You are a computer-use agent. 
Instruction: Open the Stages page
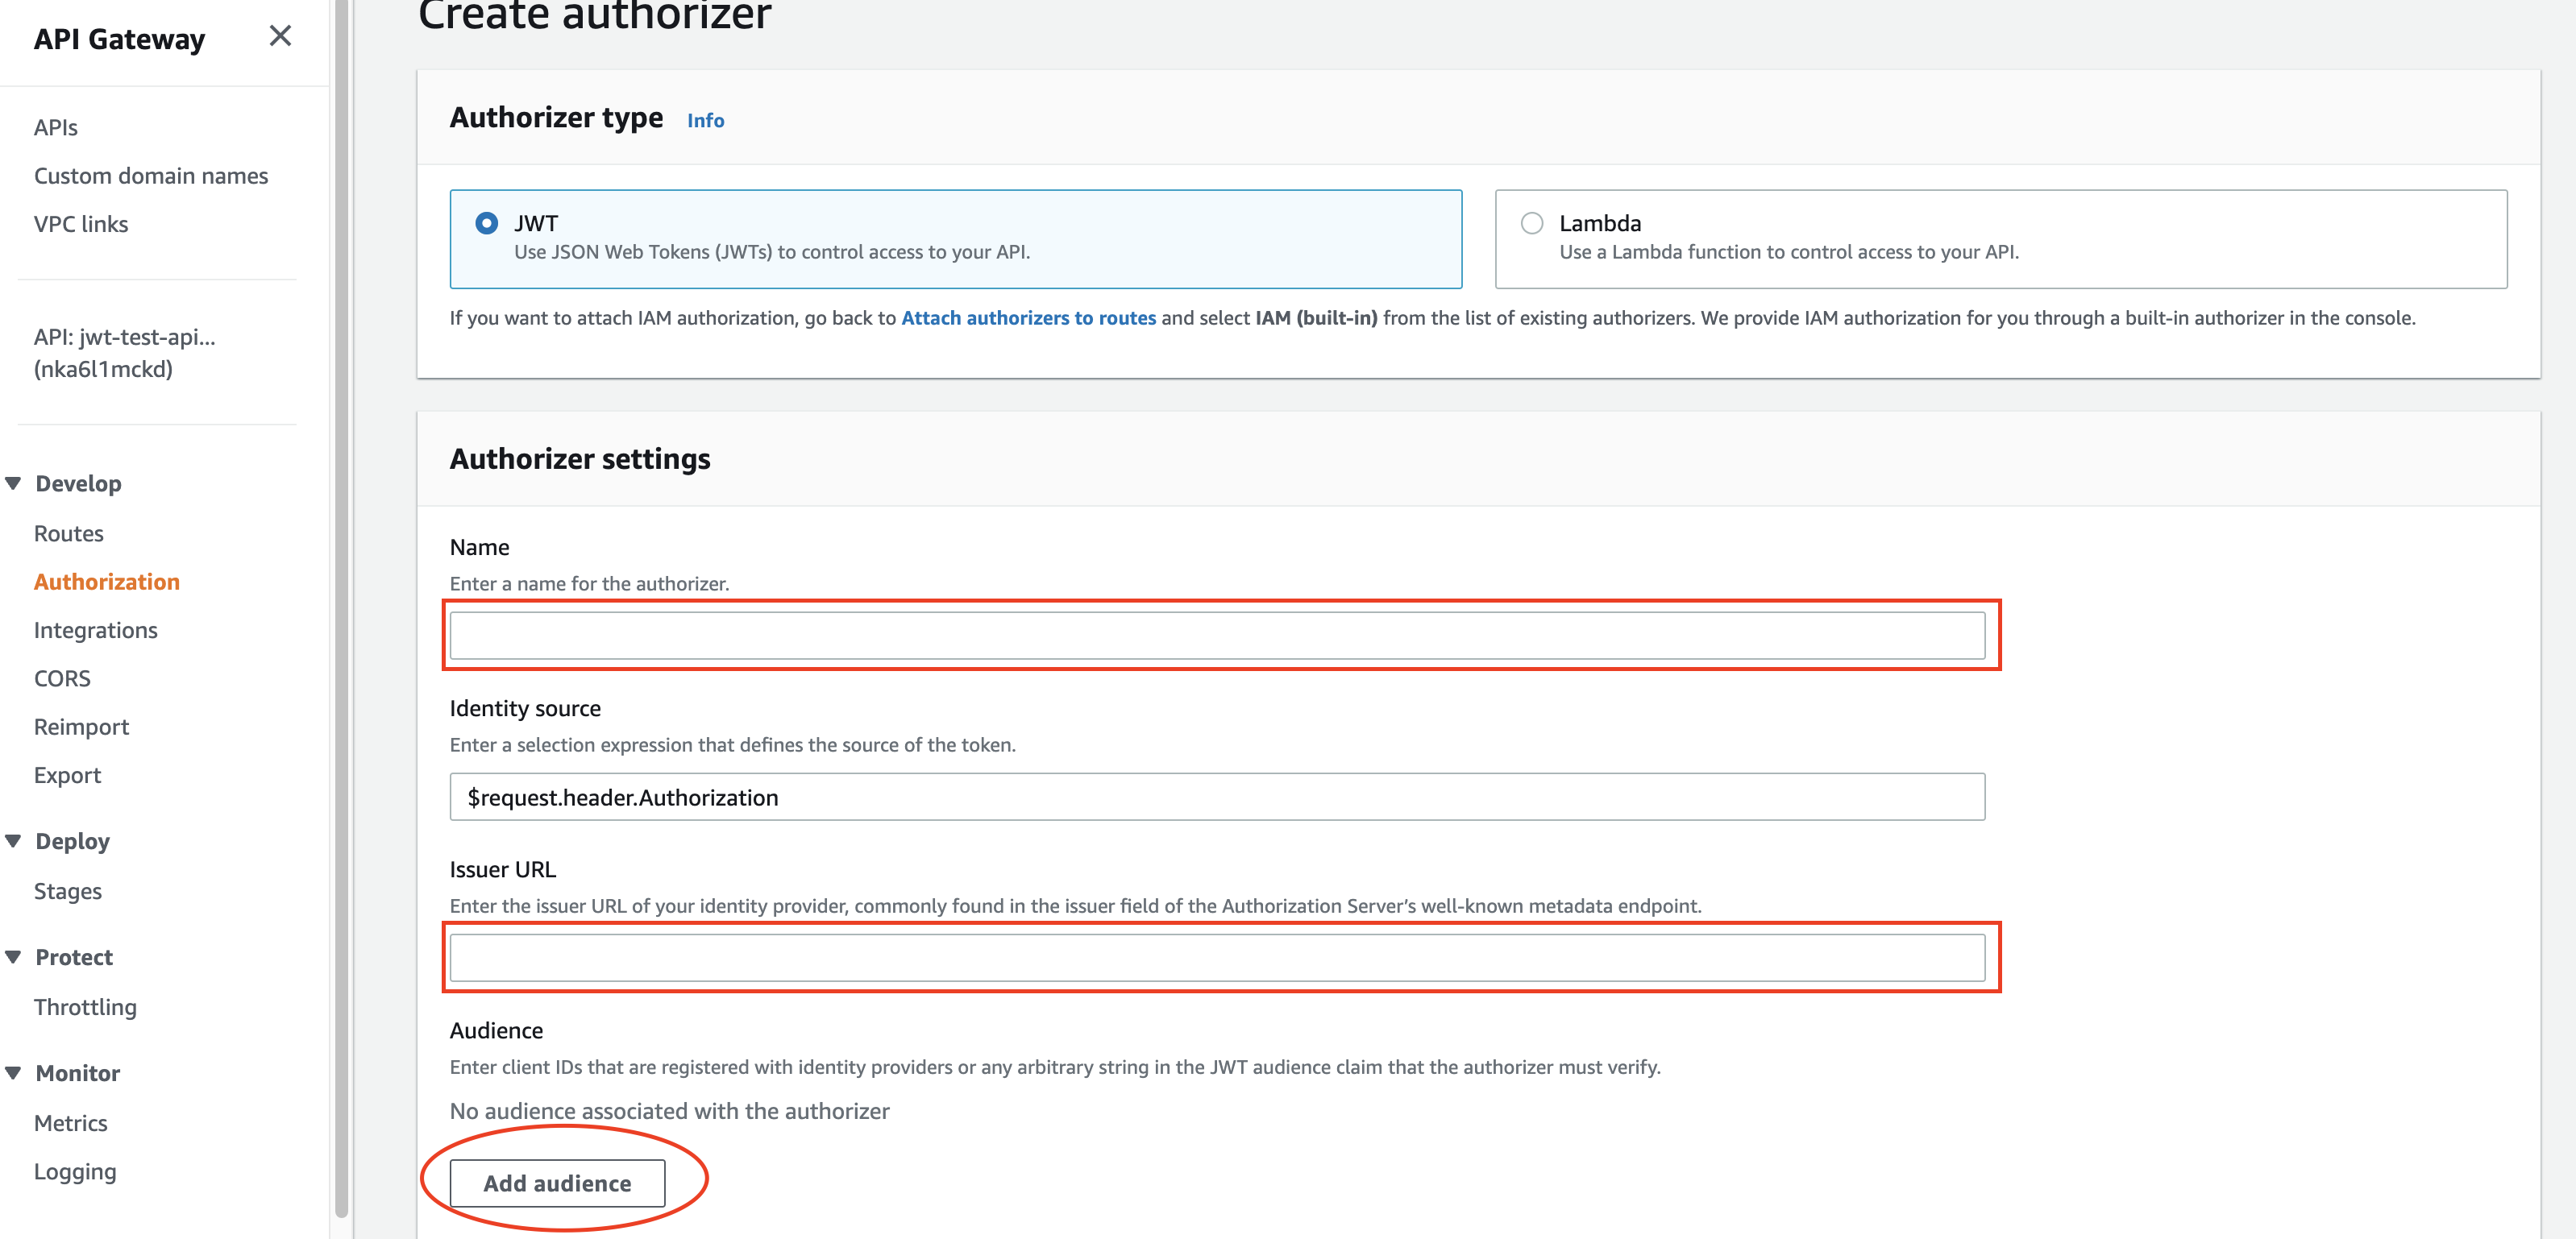[67, 890]
